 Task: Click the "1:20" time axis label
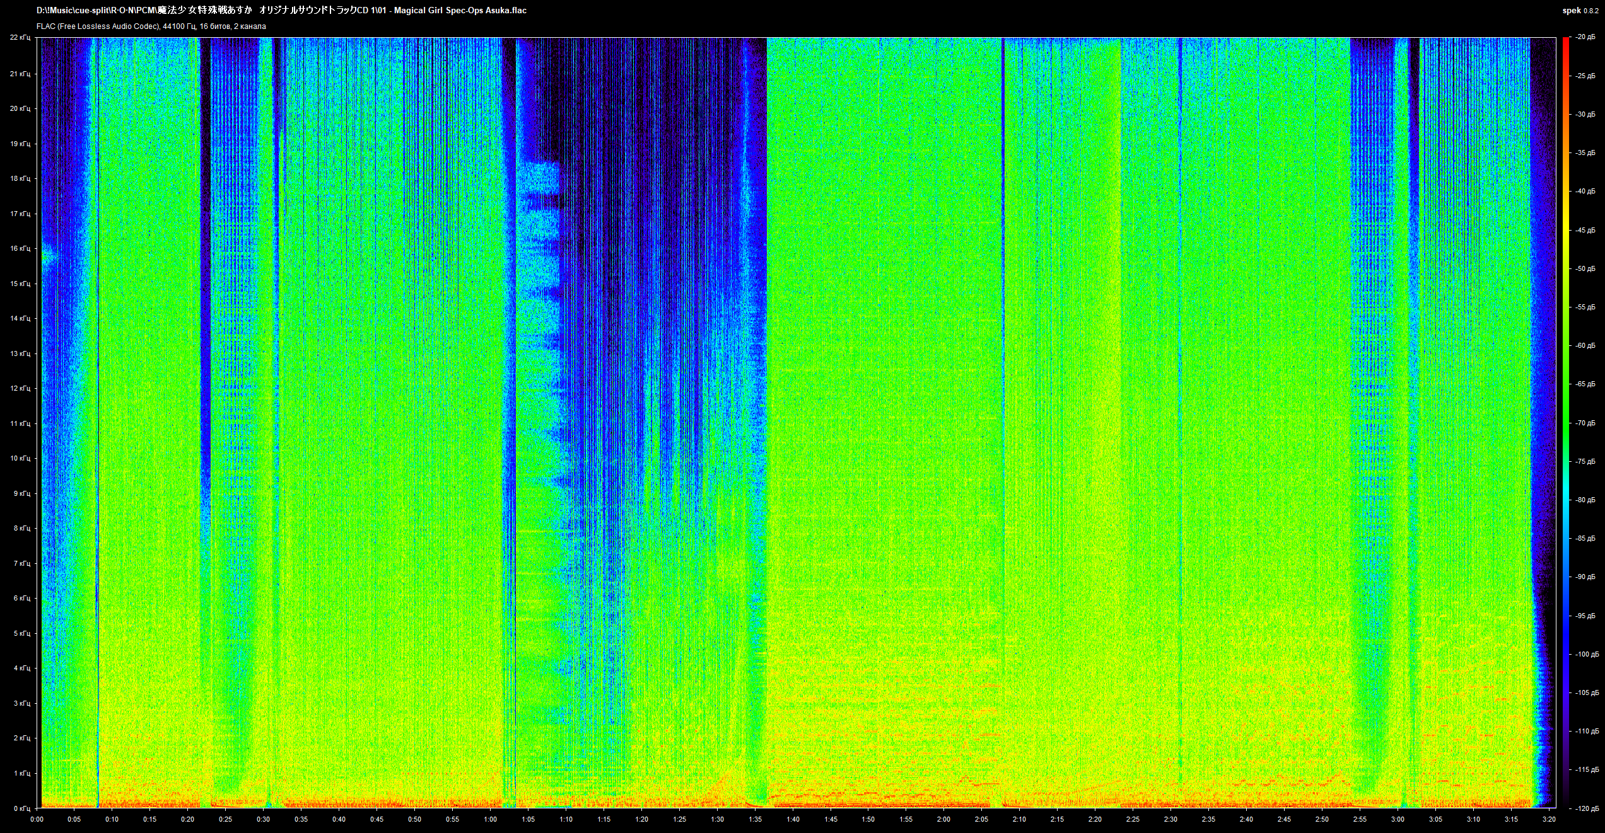click(x=641, y=819)
